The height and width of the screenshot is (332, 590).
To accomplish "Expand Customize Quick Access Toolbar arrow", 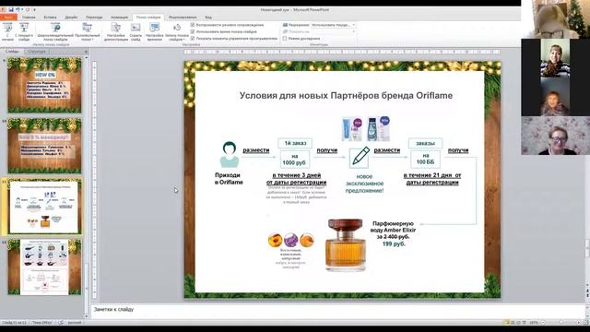I will click(x=35, y=10).
